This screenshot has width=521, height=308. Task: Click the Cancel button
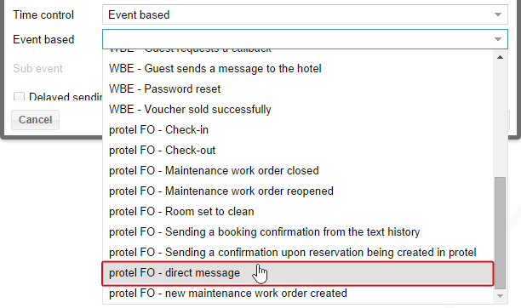[35, 120]
